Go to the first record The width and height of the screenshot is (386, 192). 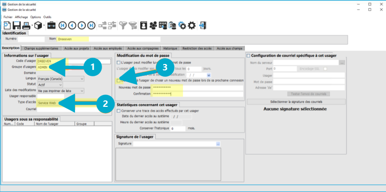pos(63,25)
